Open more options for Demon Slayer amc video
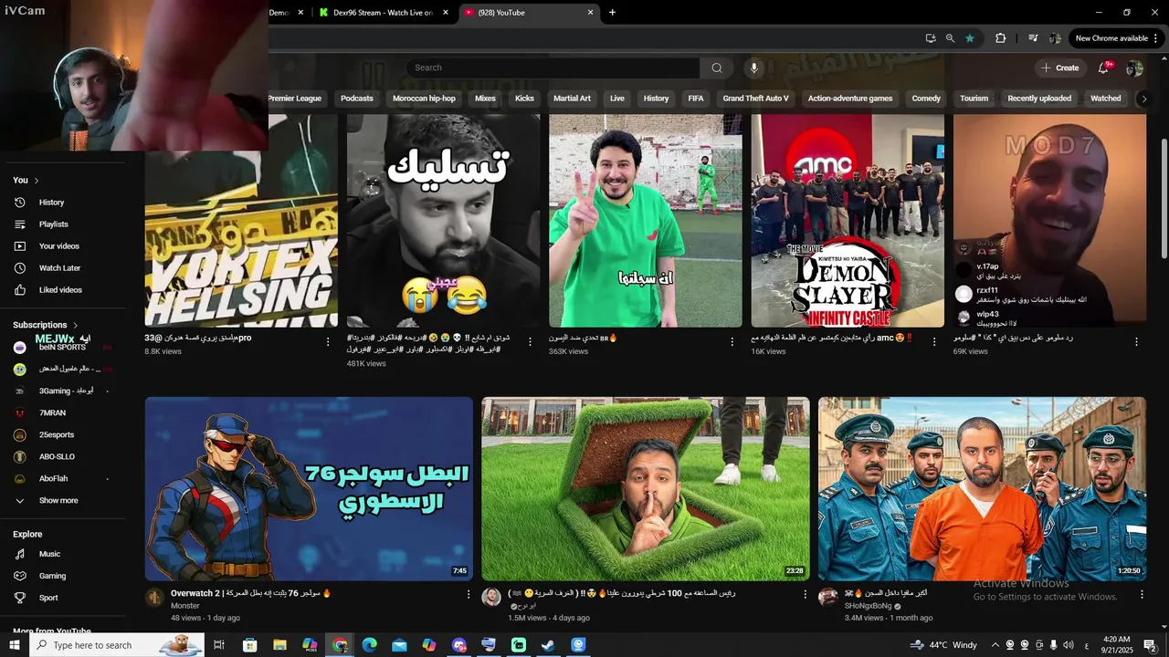The image size is (1169, 657). (934, 342)
